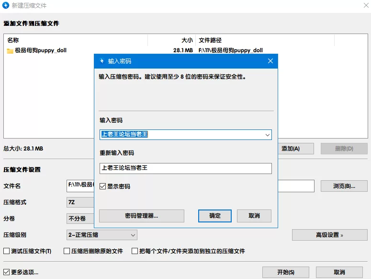This screenshot has width=371, height=279.
Task: Uncheck the 更多选项 checkbox
Action: (x=6, y=272)
